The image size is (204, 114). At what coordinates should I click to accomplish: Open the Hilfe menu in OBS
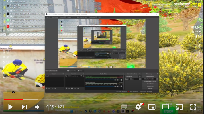100,17
